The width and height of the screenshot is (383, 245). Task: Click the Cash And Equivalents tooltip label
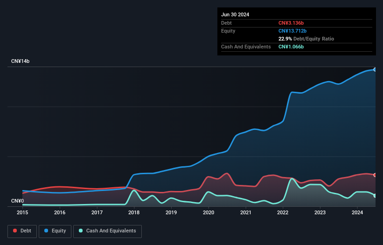point(246,47)
